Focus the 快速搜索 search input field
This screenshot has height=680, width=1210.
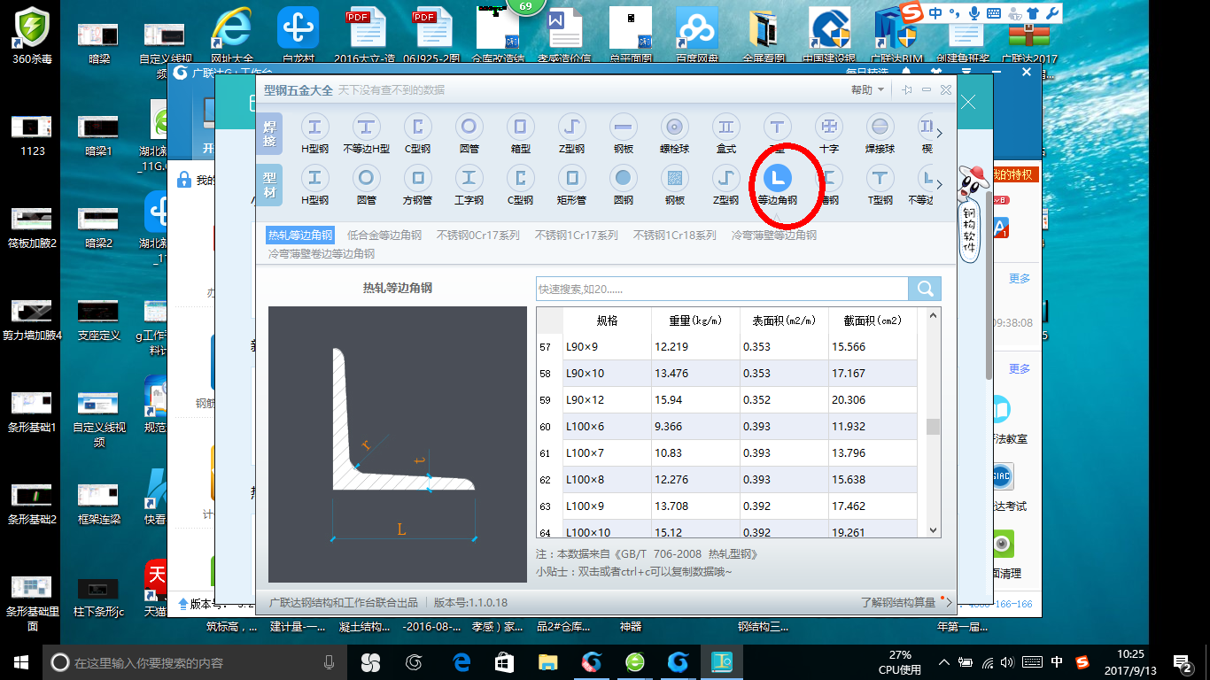coord(722,289)
